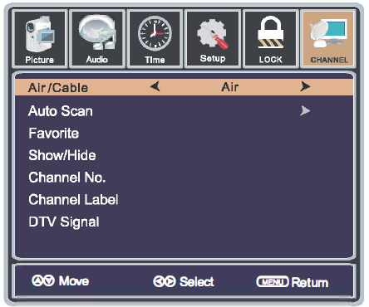This screenshot has width=369, height=307.
Task: Click the camcorder icon for Picture
Action: tap(39, 34)
